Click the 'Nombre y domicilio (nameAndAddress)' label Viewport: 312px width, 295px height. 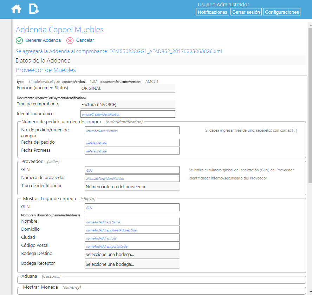pyautogui.click(x=51, y=215)
